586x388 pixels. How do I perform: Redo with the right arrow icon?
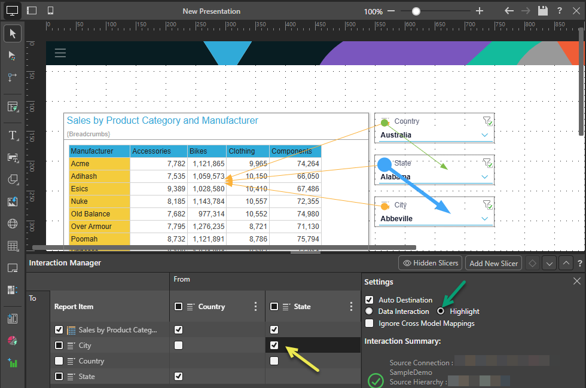tap(526, 11)
